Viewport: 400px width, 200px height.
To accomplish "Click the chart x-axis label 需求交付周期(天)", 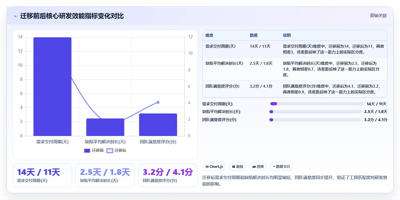I will tap(52, 142).
